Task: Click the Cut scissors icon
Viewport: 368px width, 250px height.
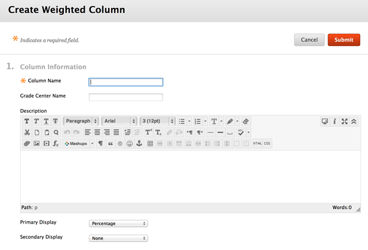Action: pyautogui.click(x=27, y=132)
